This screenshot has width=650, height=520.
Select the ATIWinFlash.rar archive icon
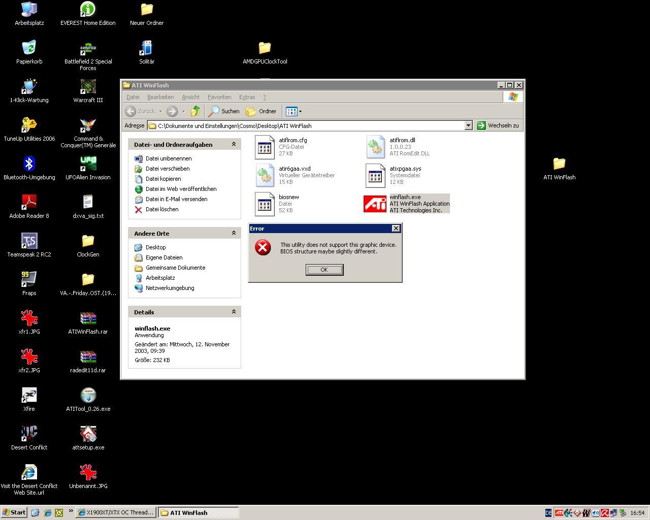click(x=88, y=318)
